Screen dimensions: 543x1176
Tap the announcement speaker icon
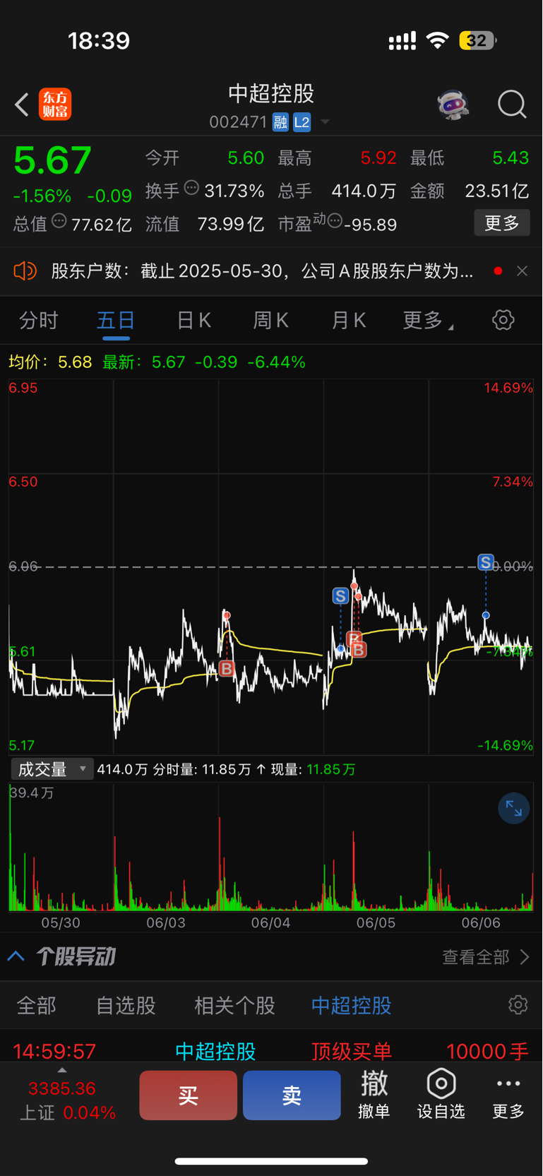click(x=25, y=271)
